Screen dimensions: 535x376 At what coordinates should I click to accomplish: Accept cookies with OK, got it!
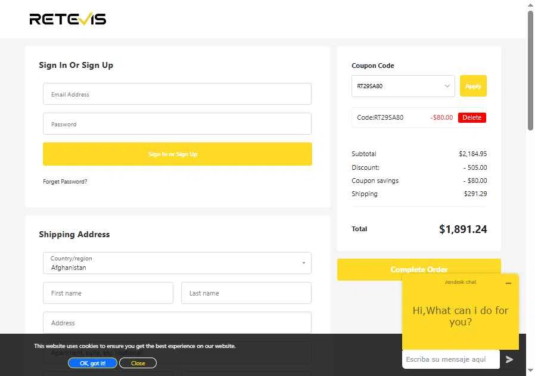(x=92, y=363)
